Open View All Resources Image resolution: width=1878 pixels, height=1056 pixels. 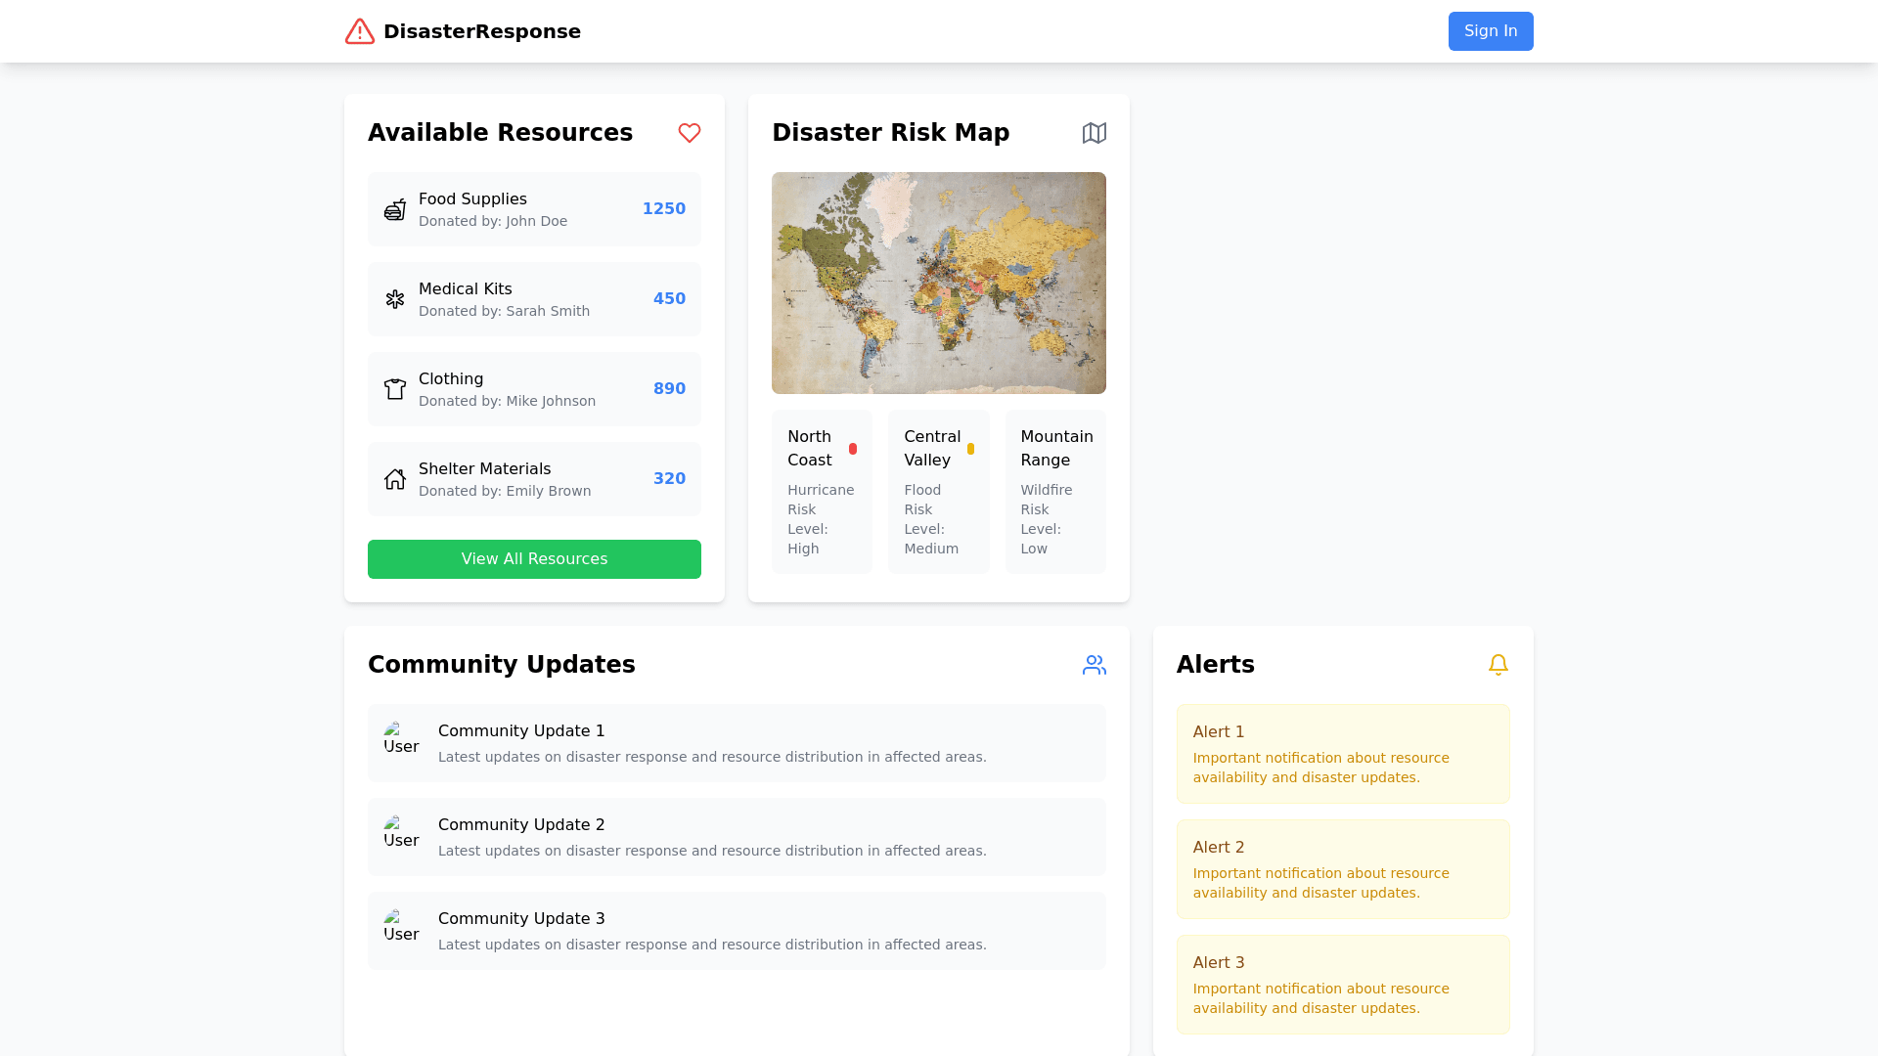tap(534, 559)
